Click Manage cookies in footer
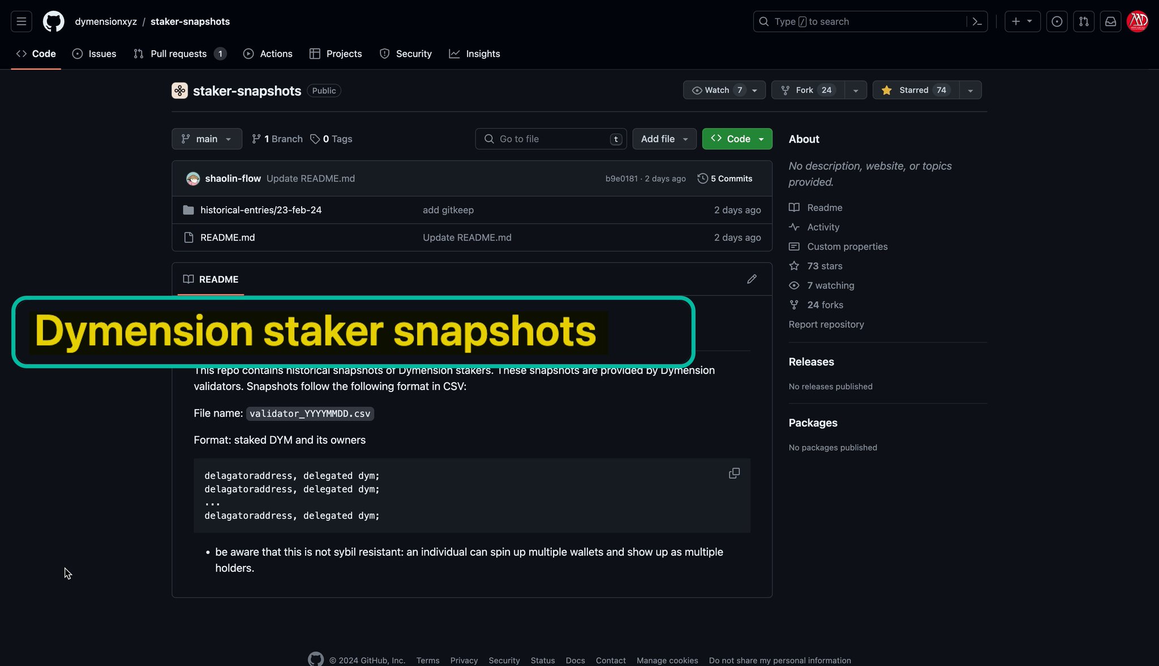Viewport: 1159px width, 666px height. 667,660
